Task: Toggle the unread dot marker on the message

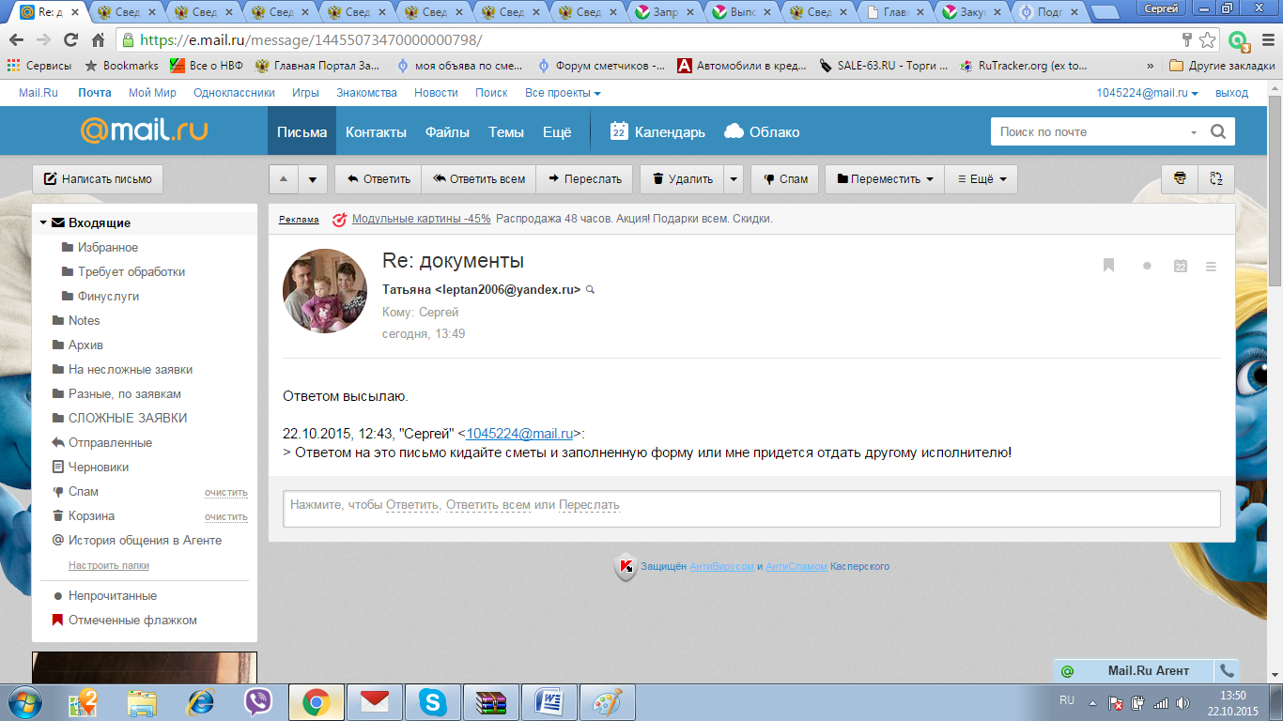Action: pyautogui.click(x=1147, y=267)
